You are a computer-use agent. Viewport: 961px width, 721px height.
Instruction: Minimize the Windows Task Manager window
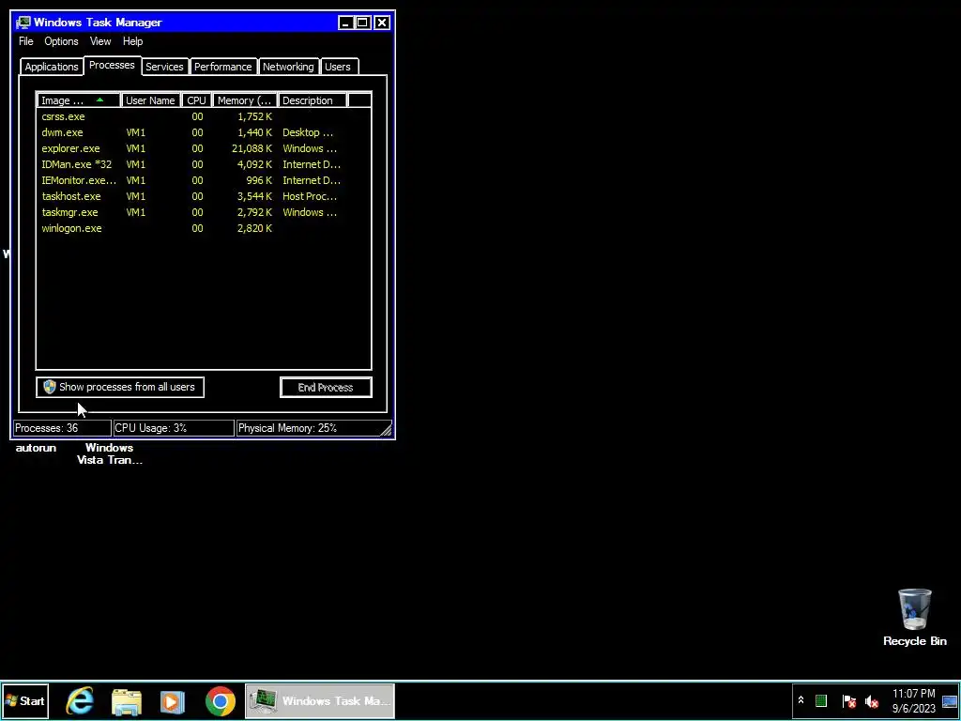345,23
